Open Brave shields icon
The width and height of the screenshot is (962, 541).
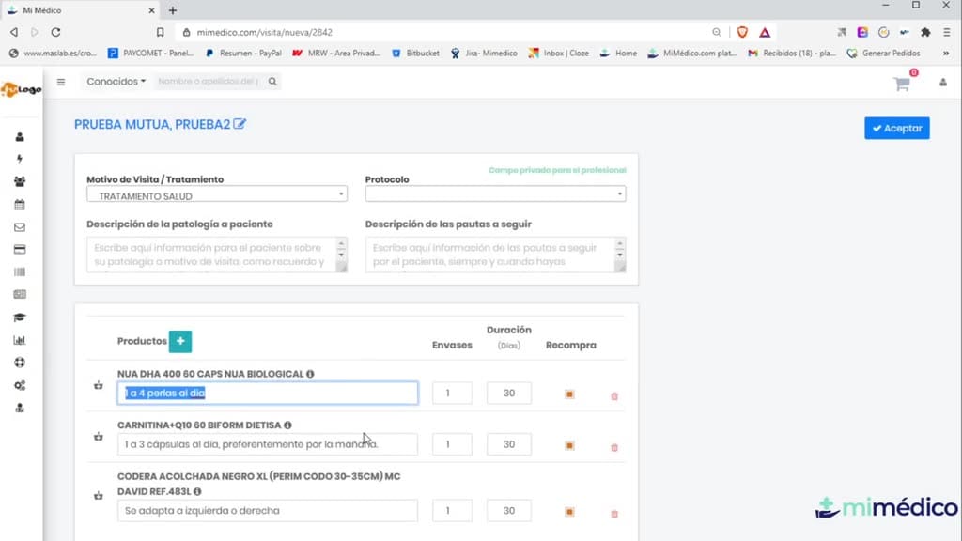(x=742, y=32)
